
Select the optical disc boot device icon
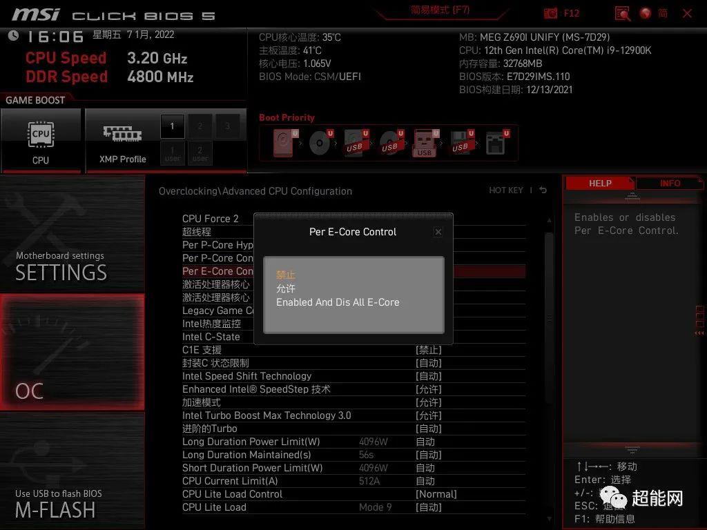(x=319, y=144)
